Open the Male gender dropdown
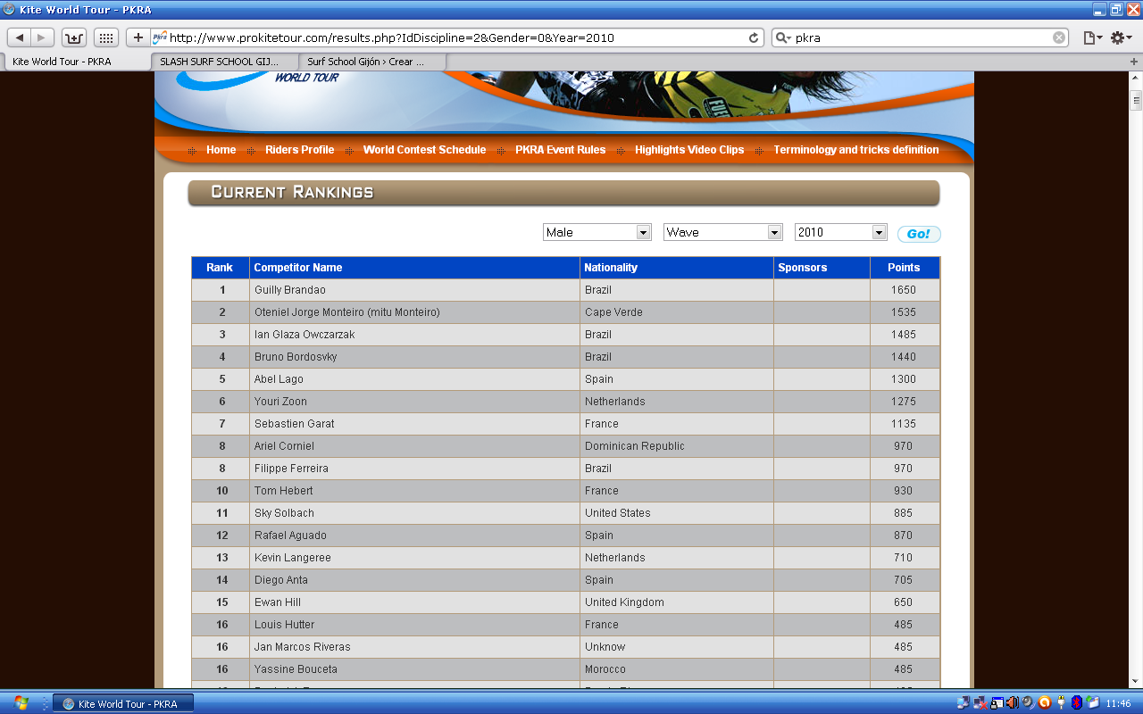 coord(597,232)
